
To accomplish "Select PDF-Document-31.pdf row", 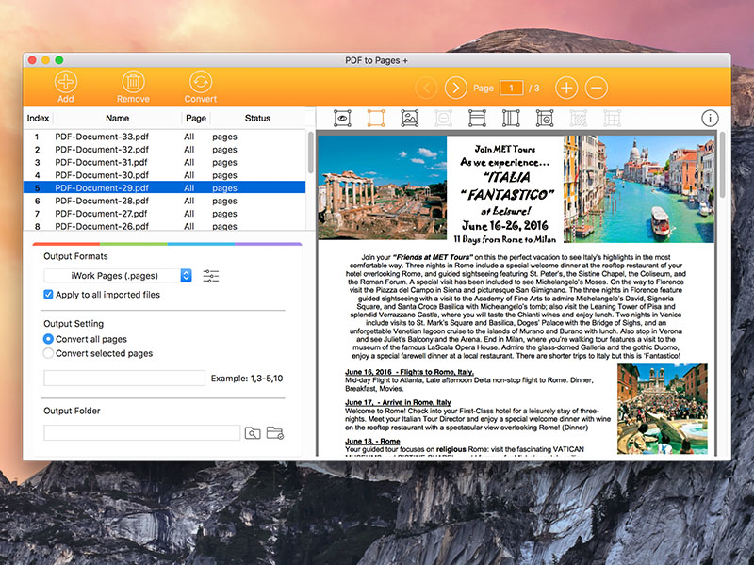I will (164, 162).
